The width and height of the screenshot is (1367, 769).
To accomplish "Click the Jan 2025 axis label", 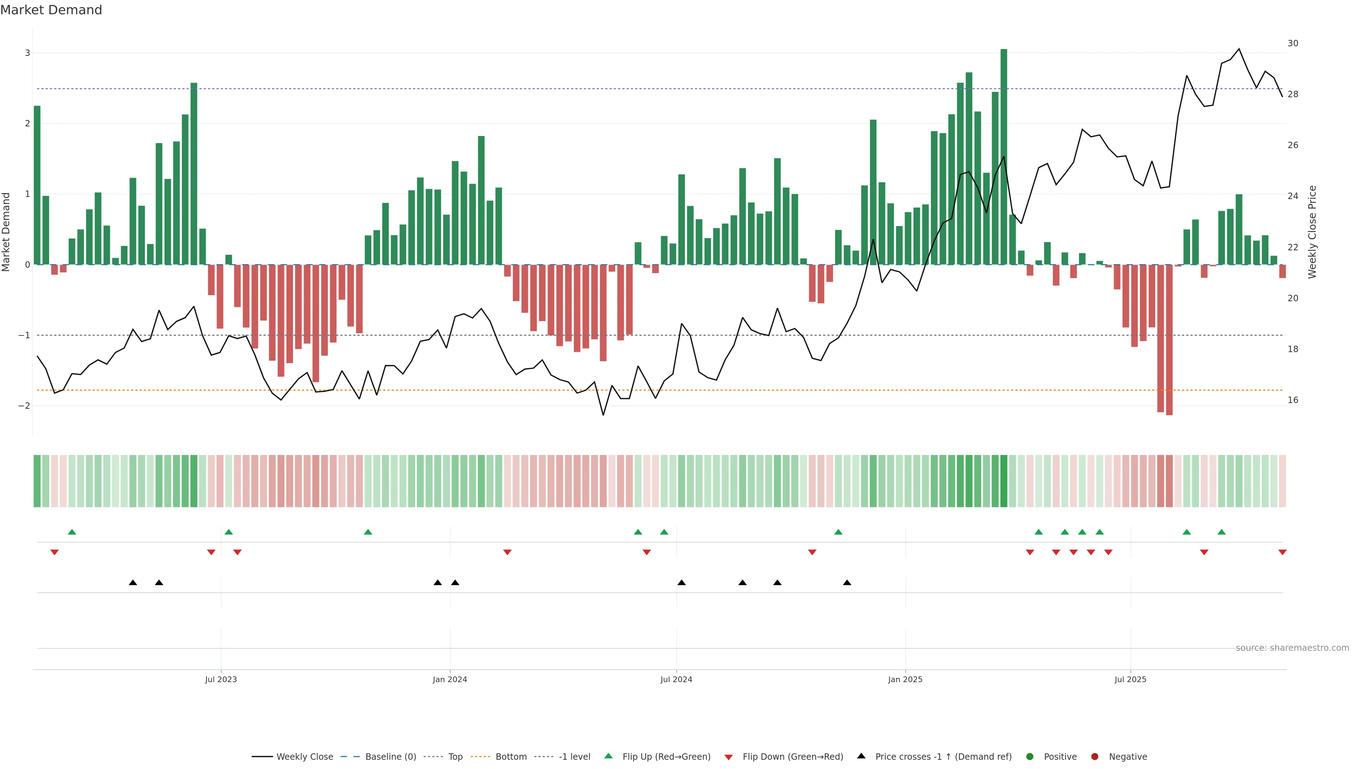I will click(x=905, y=679).
